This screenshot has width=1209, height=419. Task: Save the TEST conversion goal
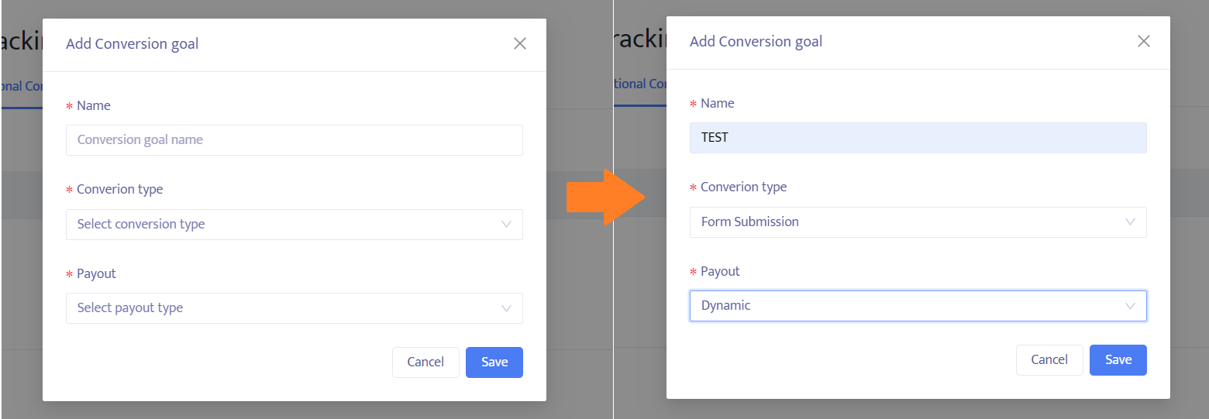1118,360
